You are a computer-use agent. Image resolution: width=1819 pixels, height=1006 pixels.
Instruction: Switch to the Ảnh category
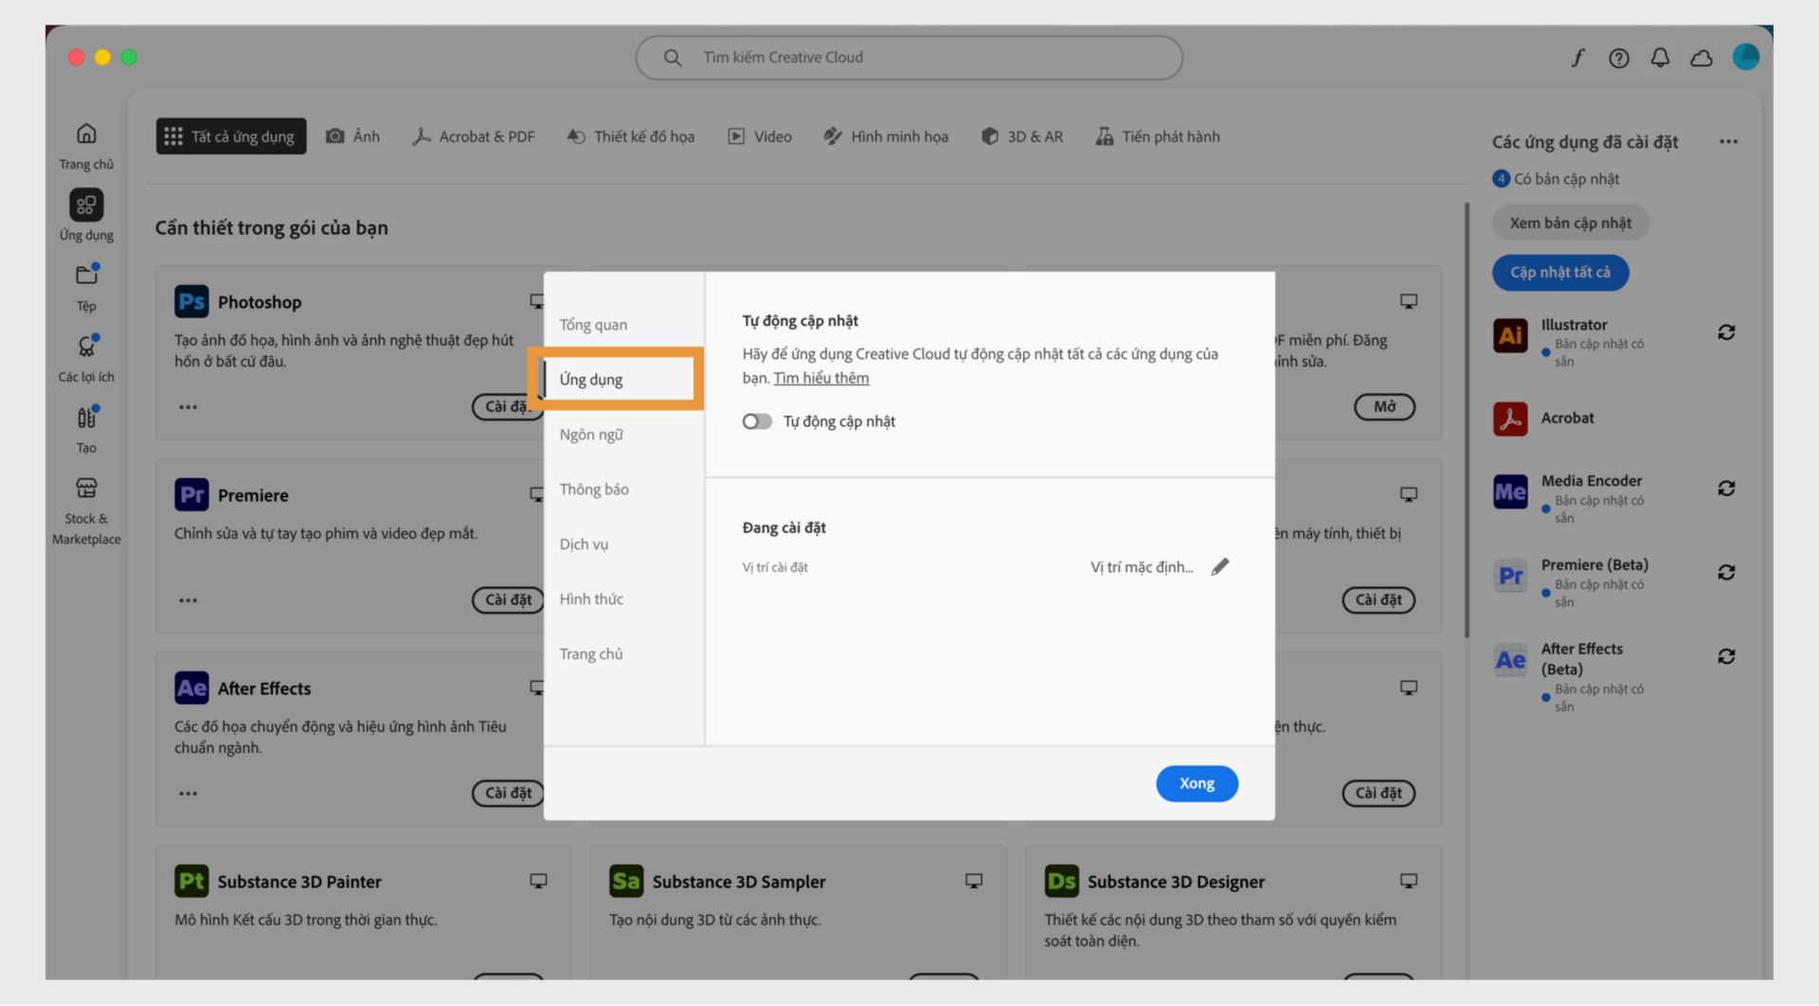pos(353,136)
